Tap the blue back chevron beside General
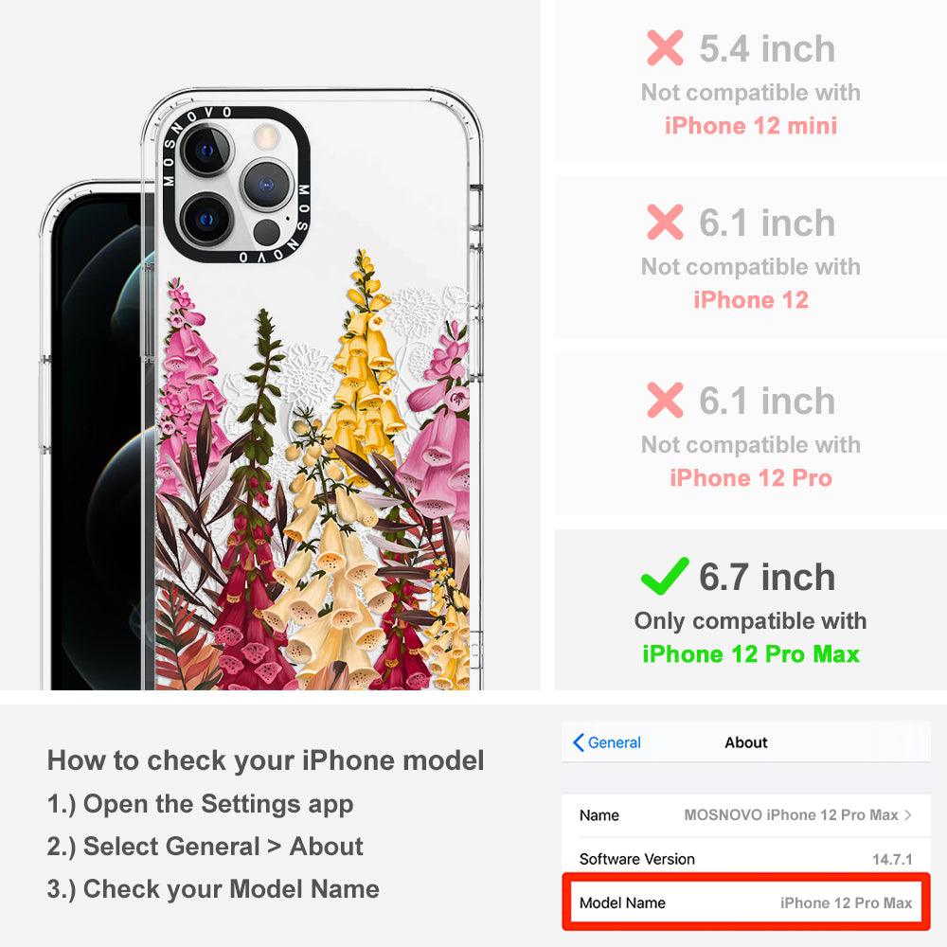Screen dimensions: 947x947 [578, 742]
